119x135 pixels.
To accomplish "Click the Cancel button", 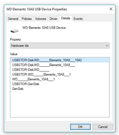I will click(103, 127).
